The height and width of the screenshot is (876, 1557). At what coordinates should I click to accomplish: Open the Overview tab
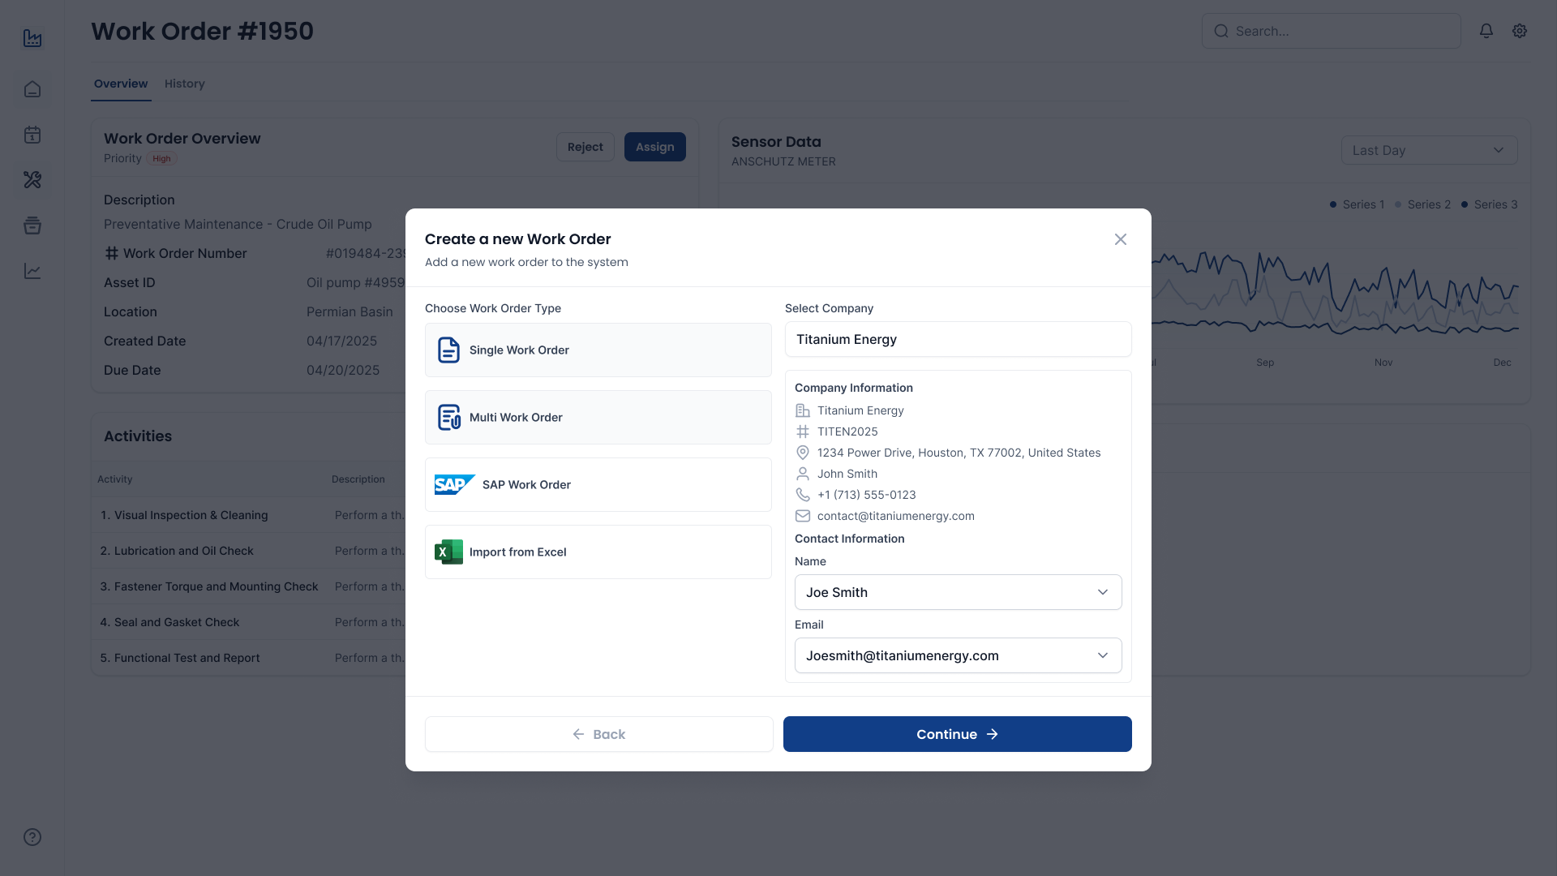pos(120,84)
